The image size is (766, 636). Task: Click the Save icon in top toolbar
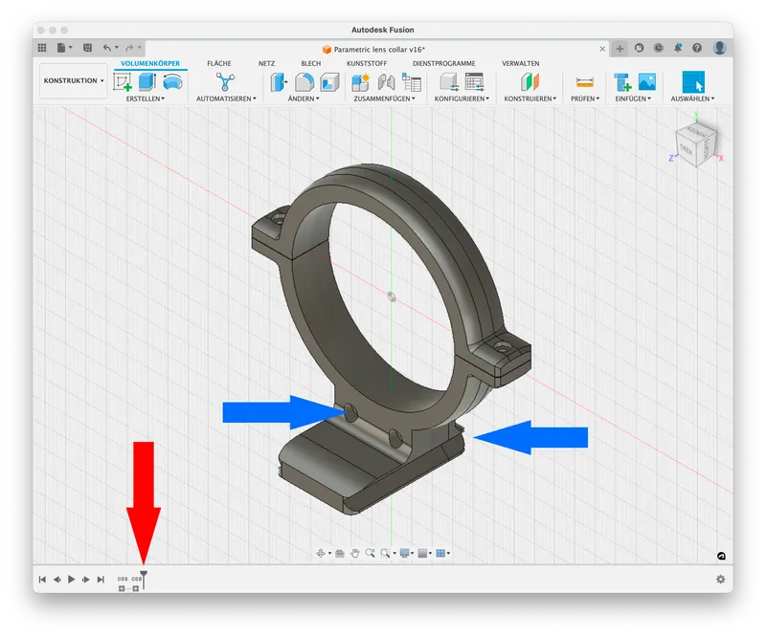tap(87, 48)
